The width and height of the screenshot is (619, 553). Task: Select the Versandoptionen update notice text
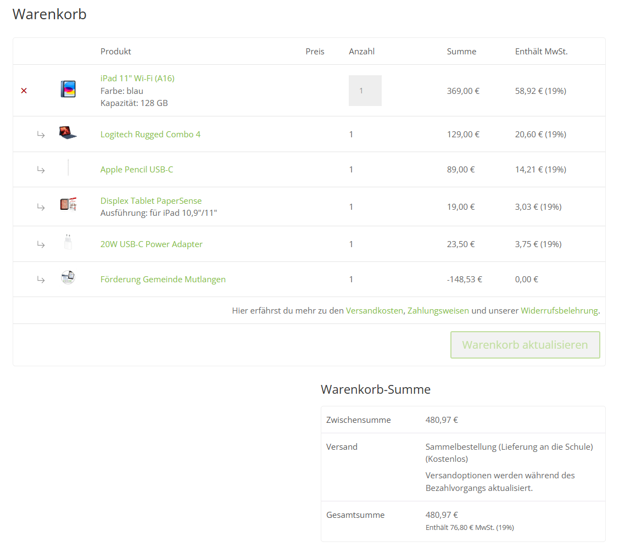click(500, 482)
